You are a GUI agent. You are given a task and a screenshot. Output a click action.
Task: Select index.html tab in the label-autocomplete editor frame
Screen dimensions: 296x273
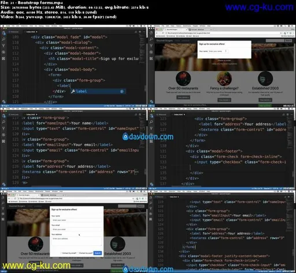pyautogui.click(x=31, y=32)
